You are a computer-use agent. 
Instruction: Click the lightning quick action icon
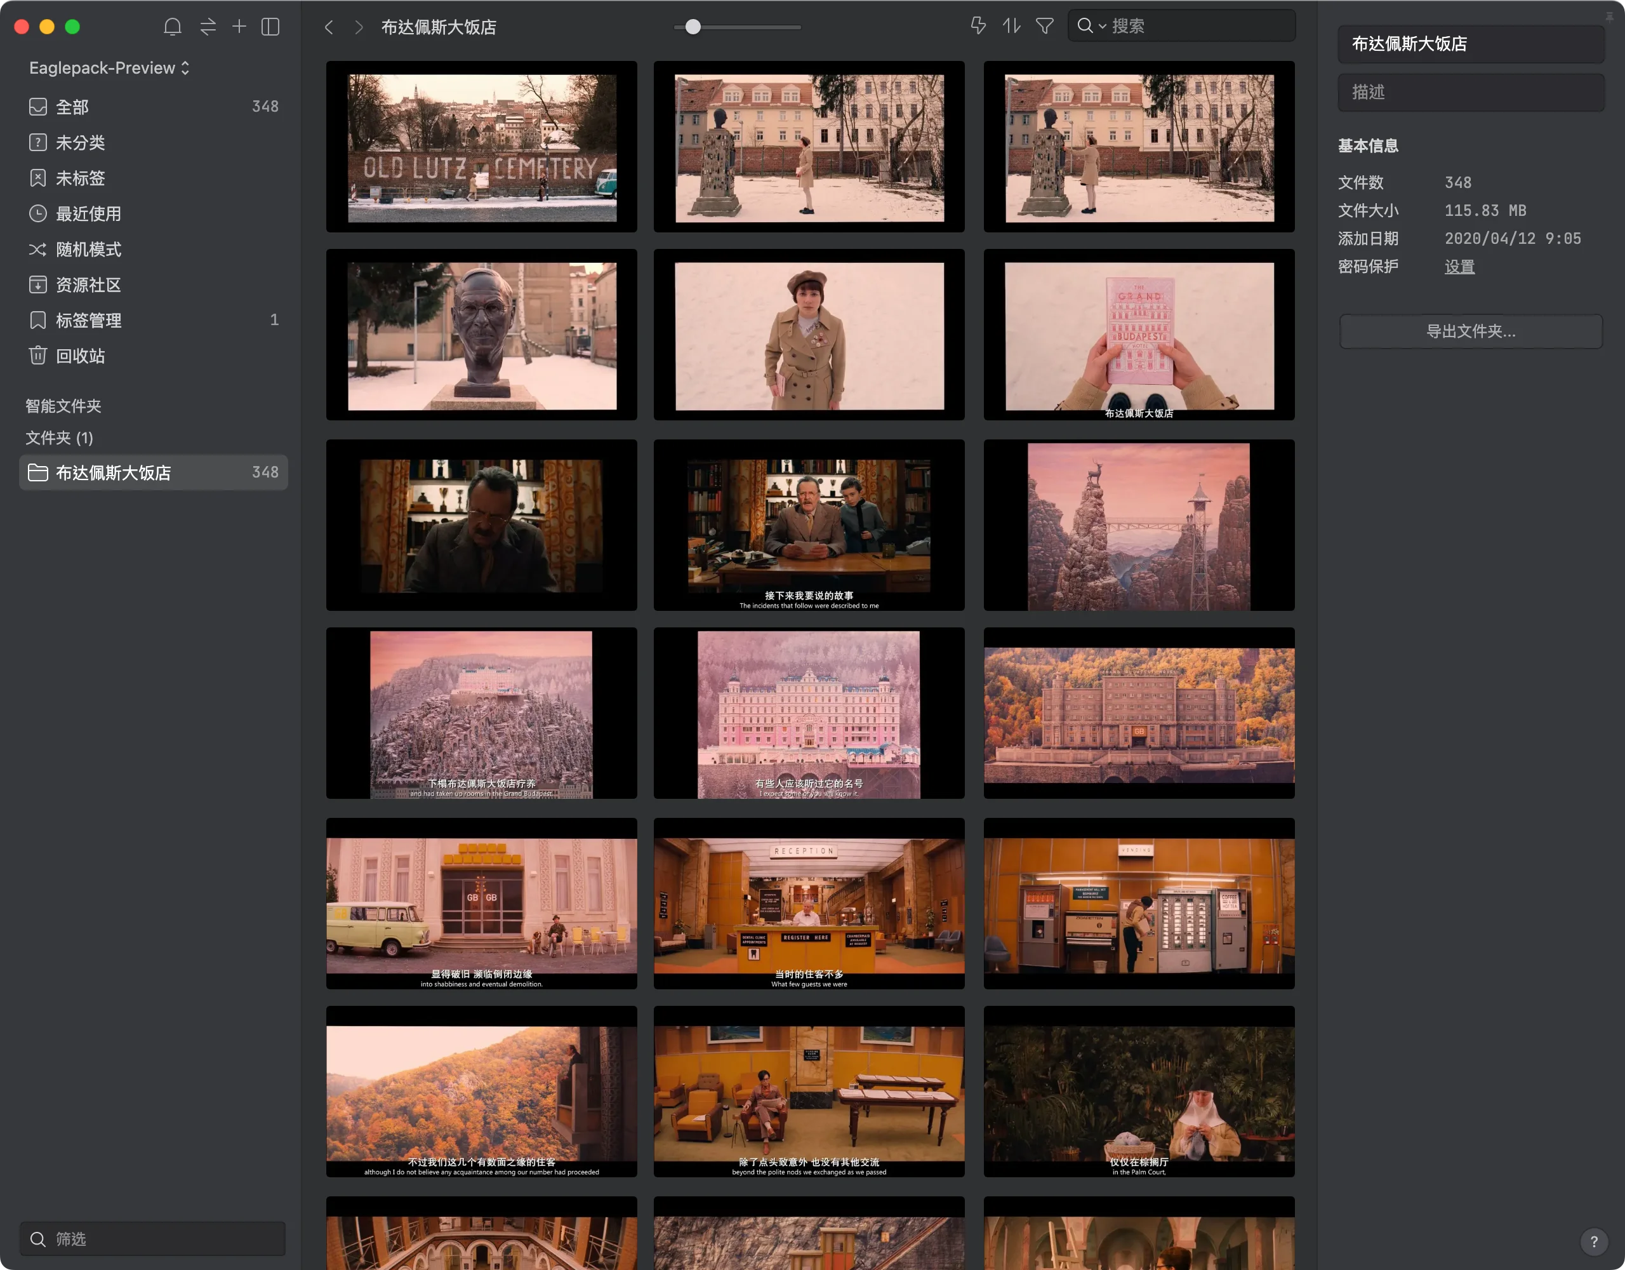[x=978, y=26]
